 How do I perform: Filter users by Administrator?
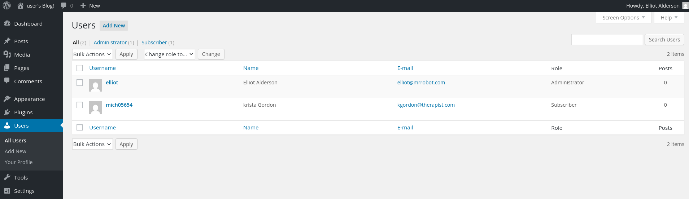(110, 43)
